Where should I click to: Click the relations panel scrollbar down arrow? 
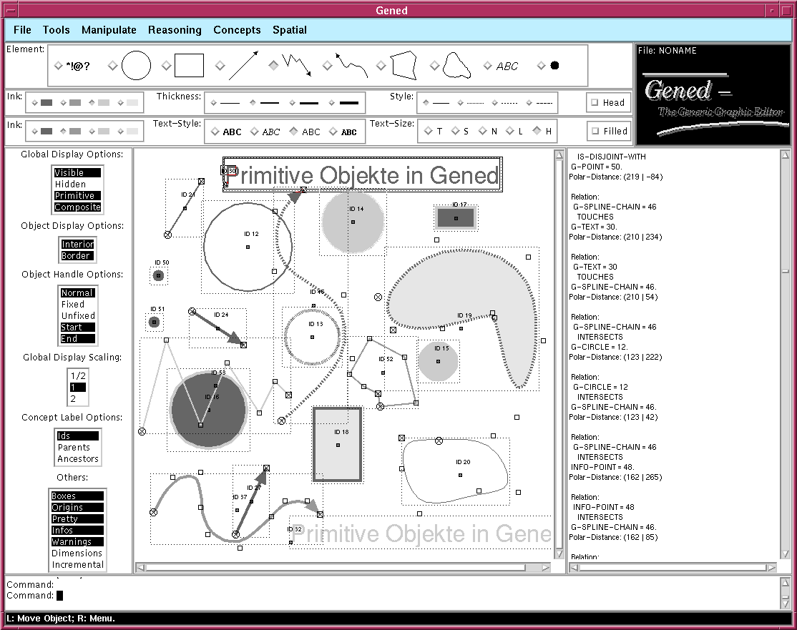pyautogui.click(x=786, y=553)
